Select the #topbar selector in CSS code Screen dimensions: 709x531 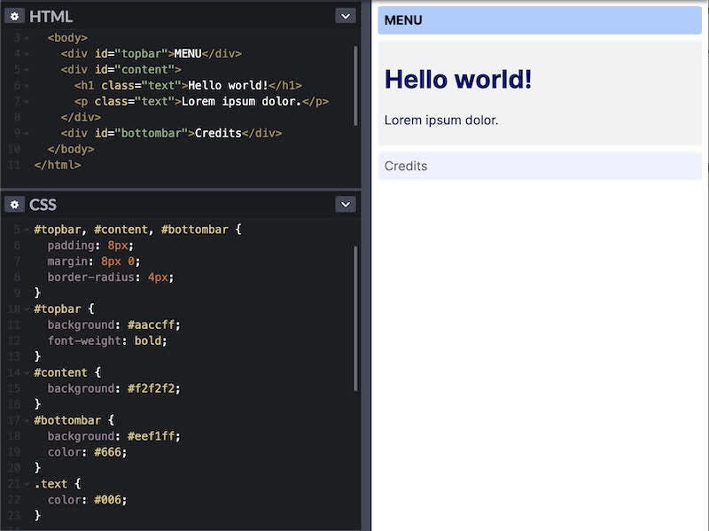pos(56,308)
